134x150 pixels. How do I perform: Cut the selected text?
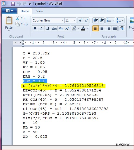(21, 18)
